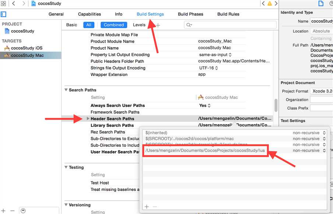The height and width of the screenshot is (214, 333).
Task: Select Framework Search Paths setting
Action: [115, 112]
